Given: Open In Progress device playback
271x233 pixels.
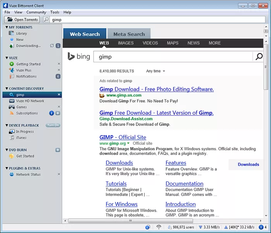Looking at the screenshot, I should tap(25, 132).
